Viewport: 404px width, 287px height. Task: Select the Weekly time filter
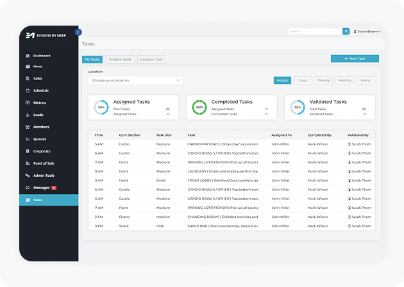click(324, 80)
